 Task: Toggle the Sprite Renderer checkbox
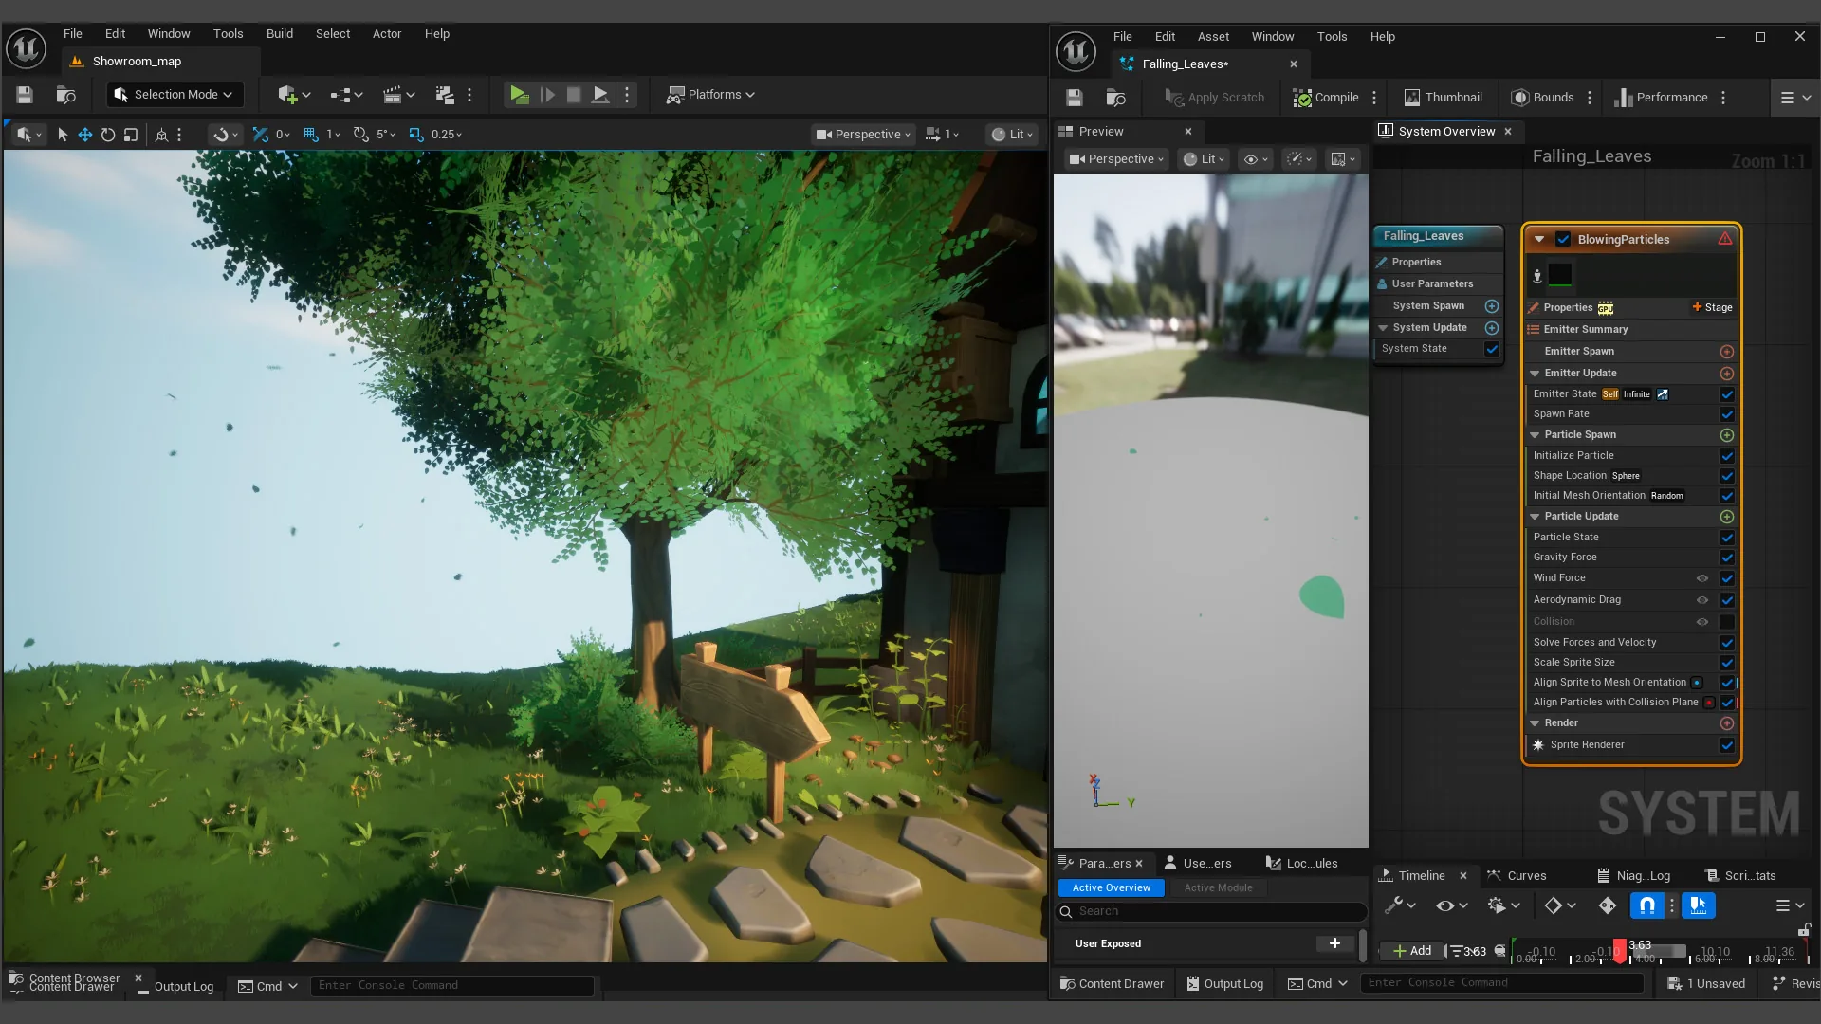pos(1727,745)
